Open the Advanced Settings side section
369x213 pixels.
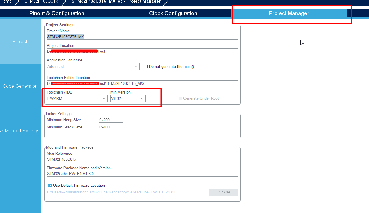point(20,131)
